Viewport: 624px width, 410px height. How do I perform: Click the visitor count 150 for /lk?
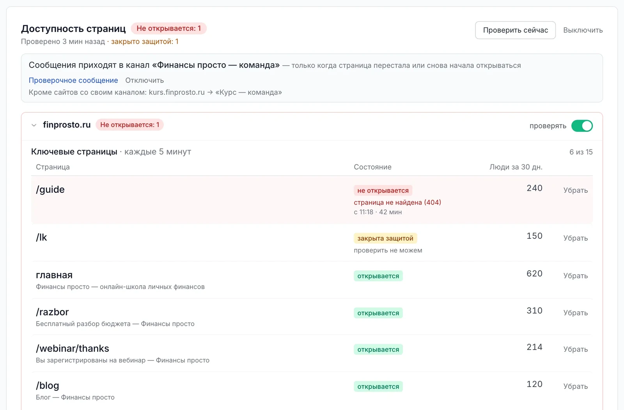pos(534,236)
